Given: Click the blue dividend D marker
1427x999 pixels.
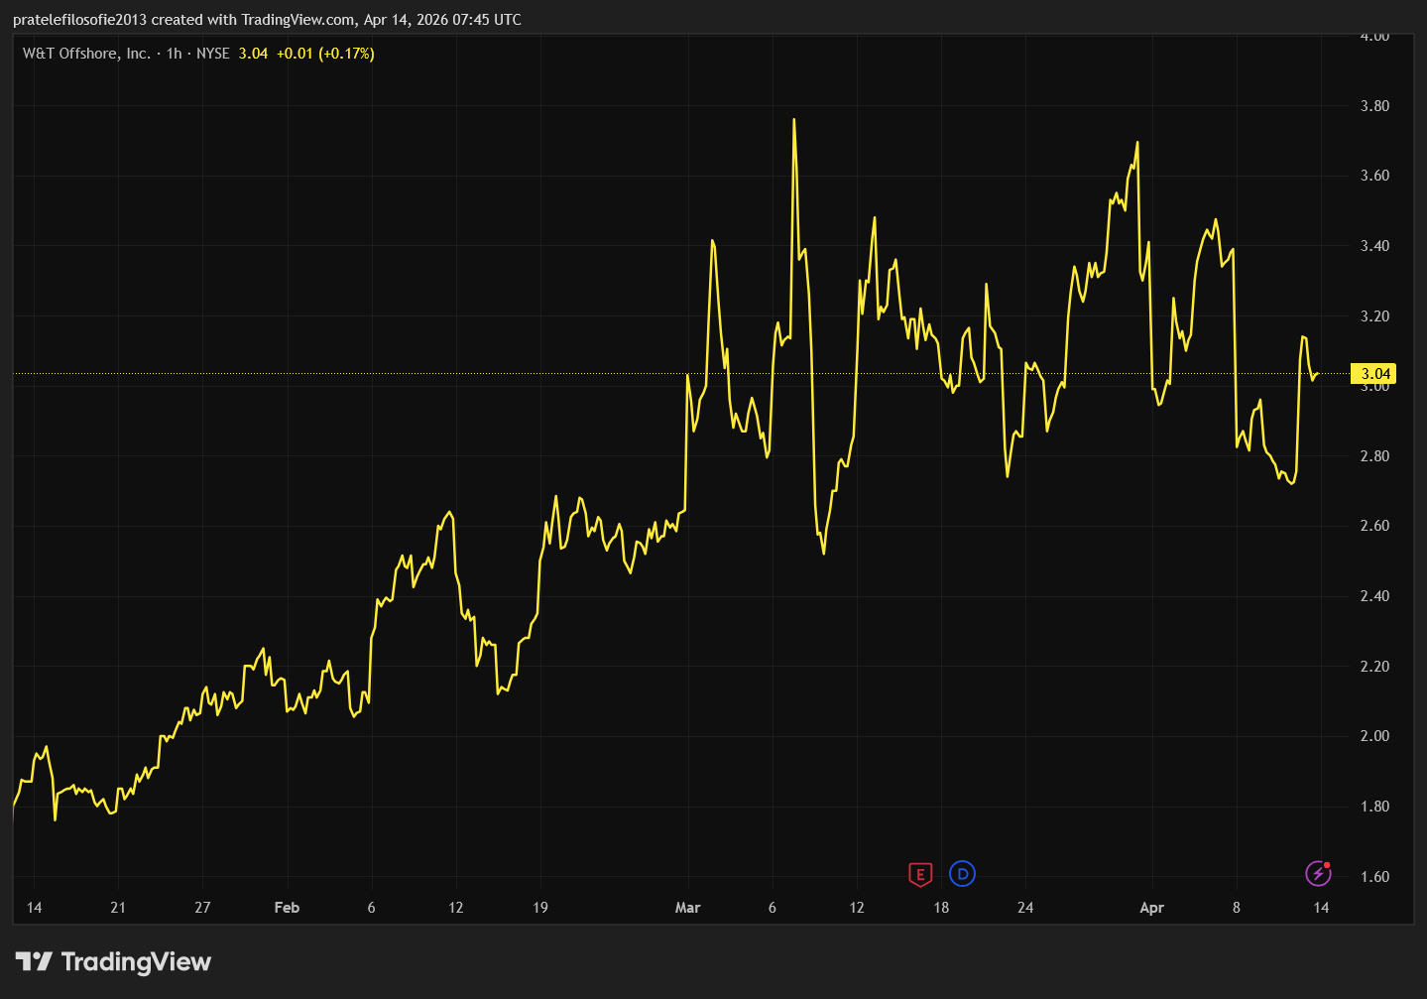Looking at the screenshot, I should pyautogui.click(x=962, y=874).
